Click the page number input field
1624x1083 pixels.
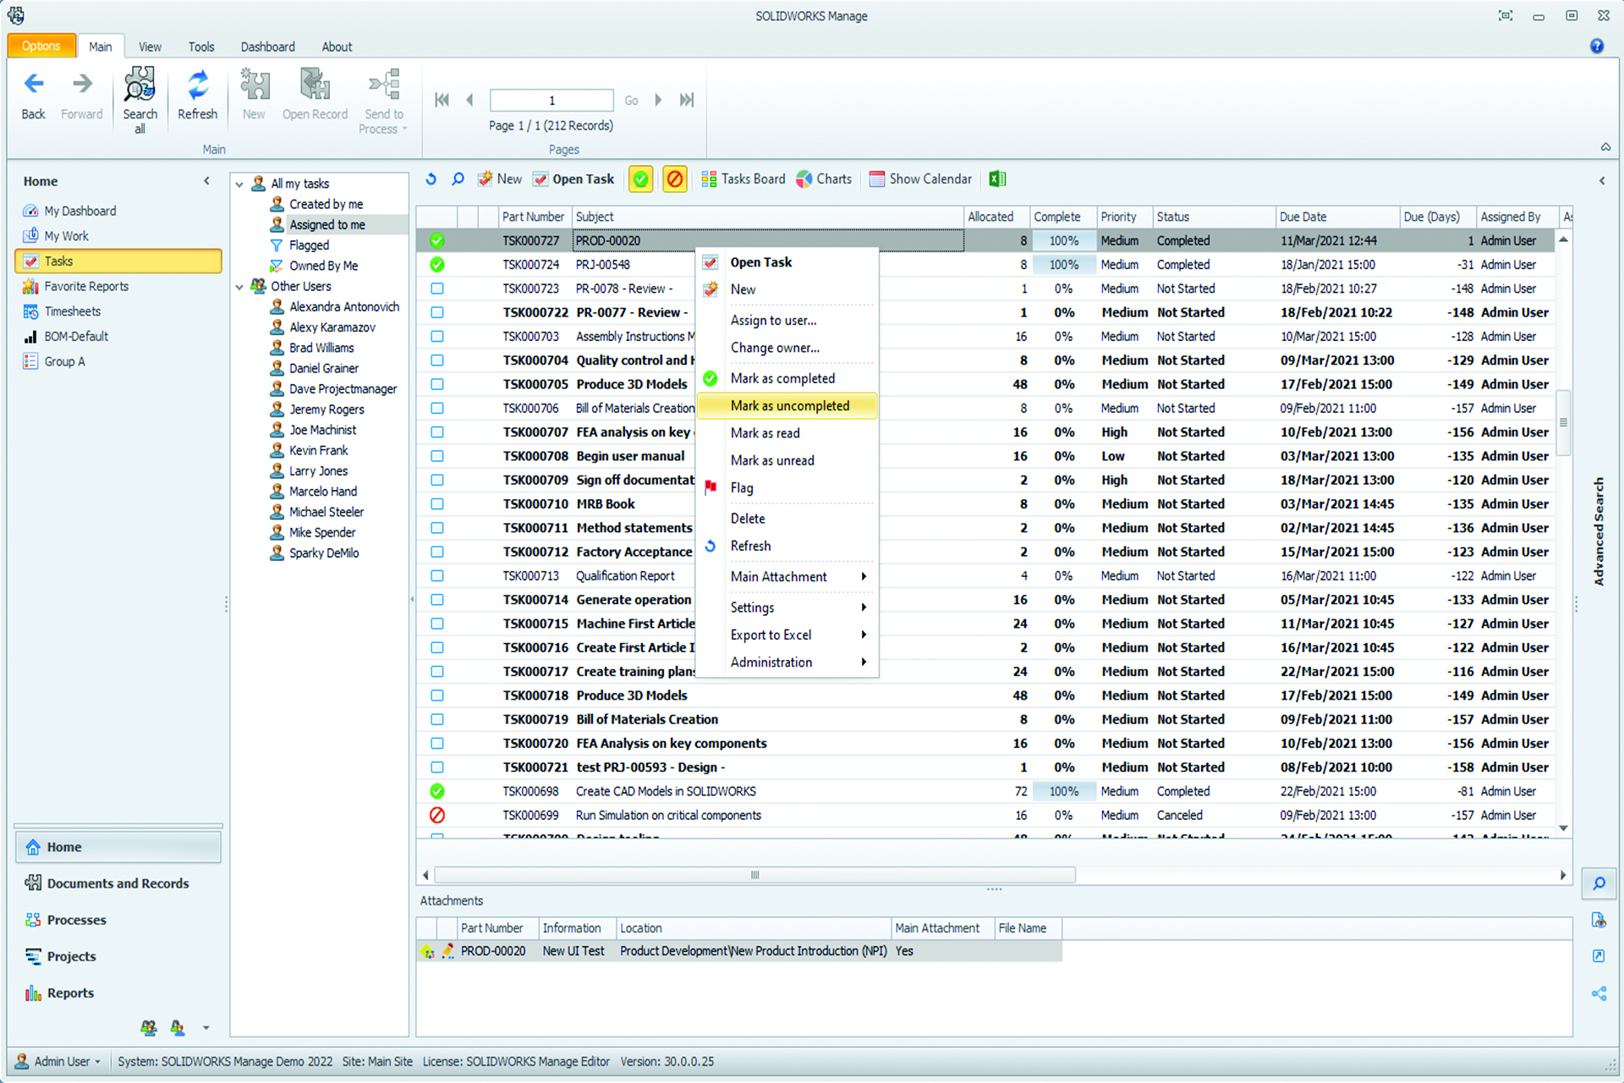[551, 100]
